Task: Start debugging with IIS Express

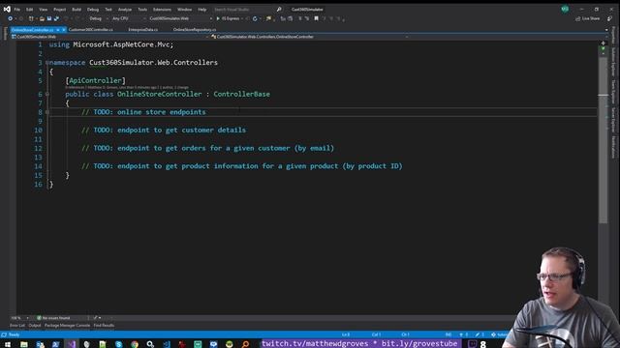Action: coord(229,18)
